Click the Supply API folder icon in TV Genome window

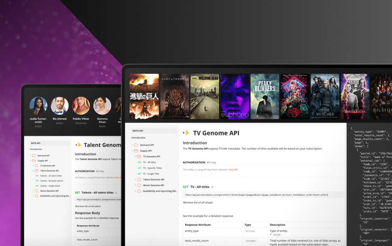coord(136,151)
